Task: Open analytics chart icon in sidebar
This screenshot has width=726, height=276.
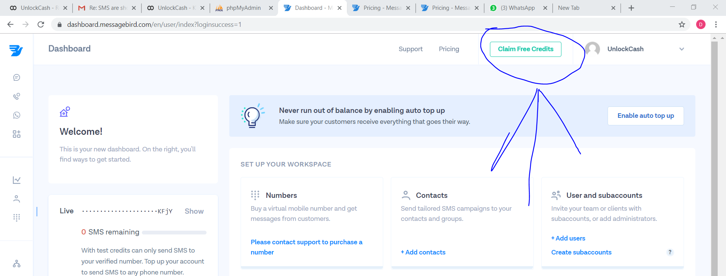Action: click(17, 180)
